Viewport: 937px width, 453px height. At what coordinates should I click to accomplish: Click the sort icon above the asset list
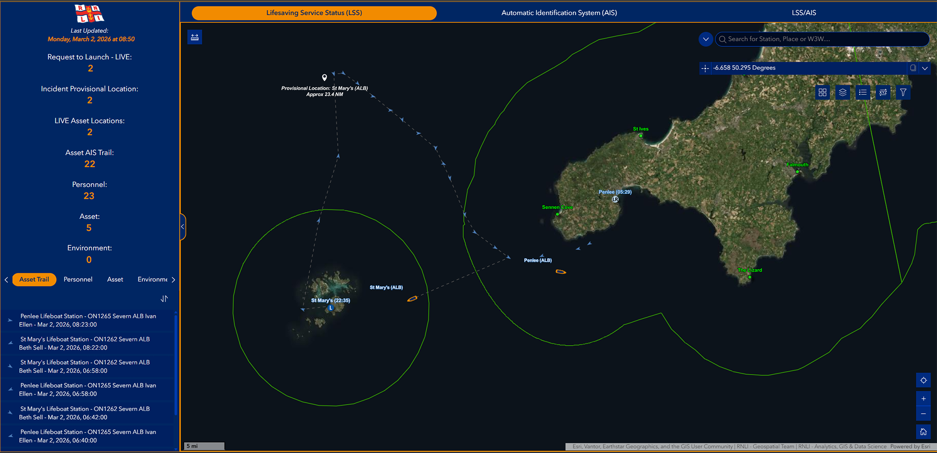tap(164, 298)
